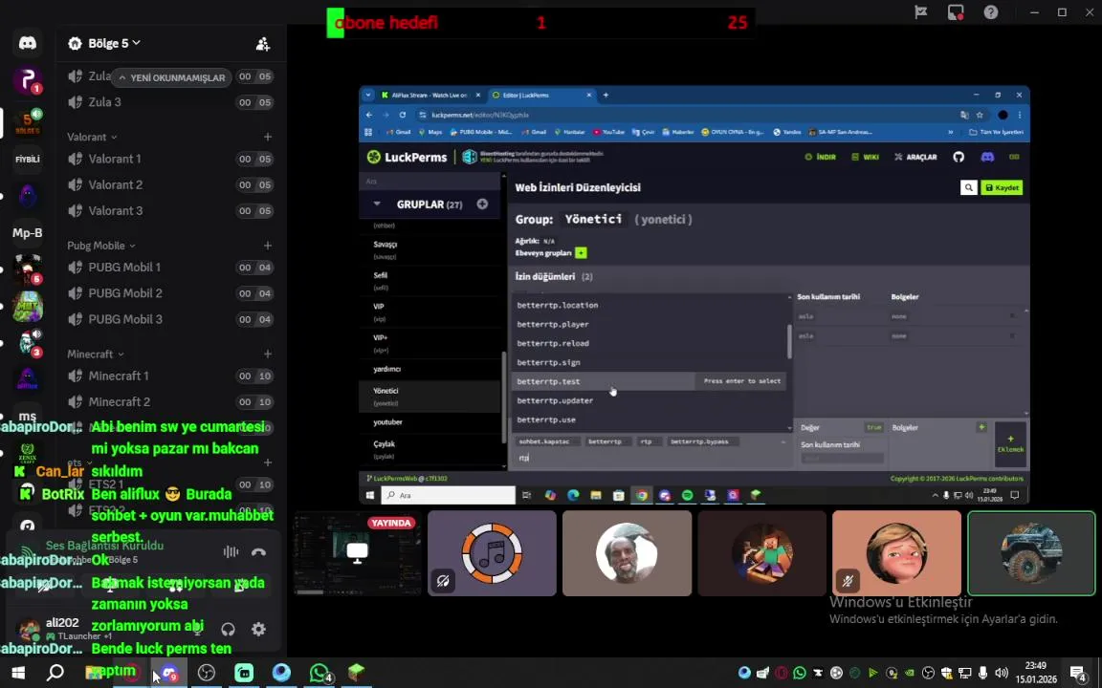Add a channel to Valorant category
Viewport: 1102px width, 688px height.
268,137
